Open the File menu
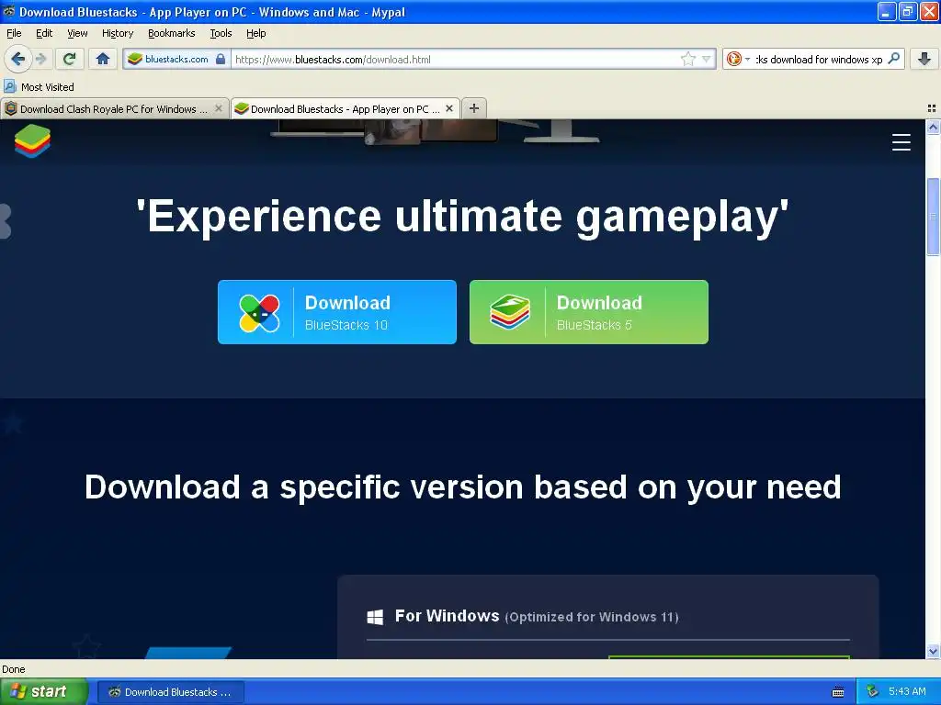Image resolution: width=941 pixels, height=705 pixels. 14,33
